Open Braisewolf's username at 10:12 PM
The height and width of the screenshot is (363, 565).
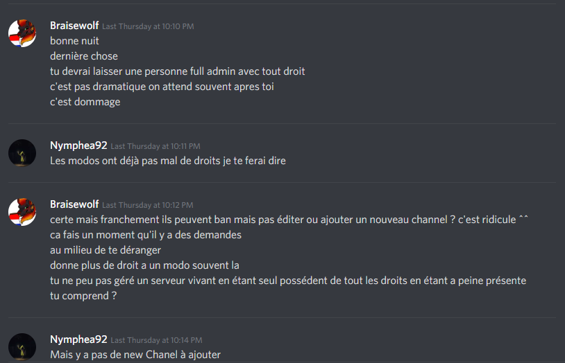pos(74,204)
